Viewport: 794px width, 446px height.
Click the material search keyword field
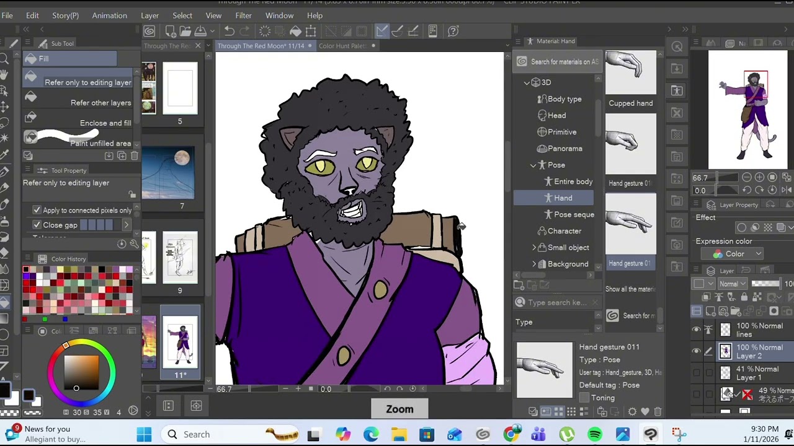[x=558, y=302]
